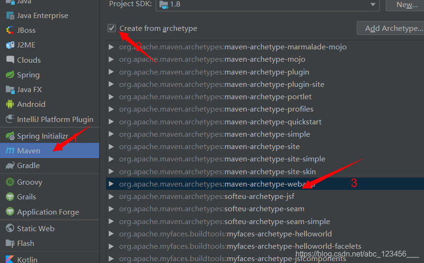Click the Android robot icon
Image resolution: width=424 pixels, height=263 pixels.
pyautogui.click(x=10, y=104)
